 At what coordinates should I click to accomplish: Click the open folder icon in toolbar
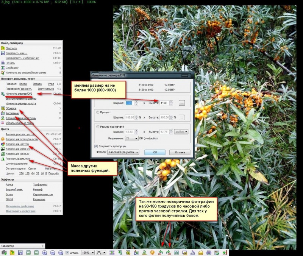click(x=12, y=253)
